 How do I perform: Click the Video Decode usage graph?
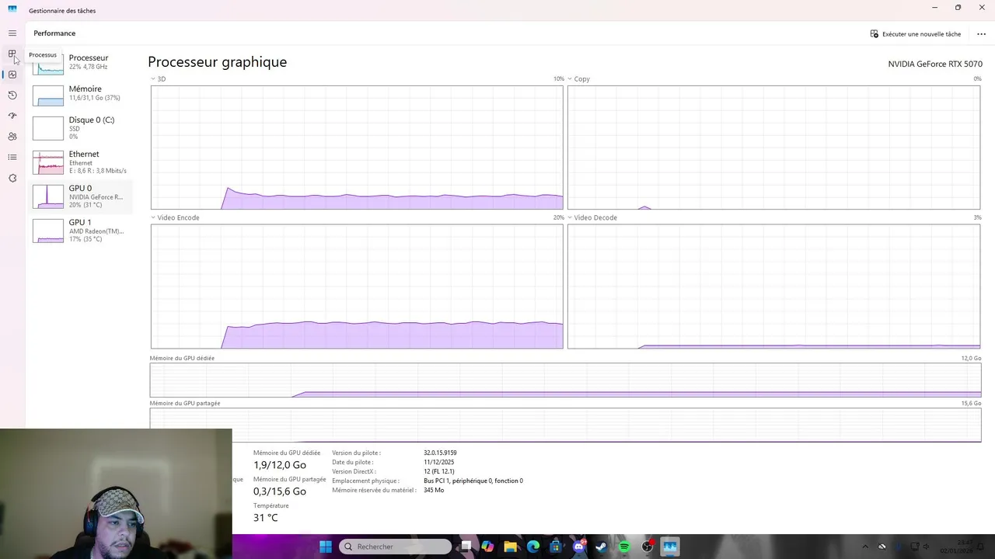(774, 286)
